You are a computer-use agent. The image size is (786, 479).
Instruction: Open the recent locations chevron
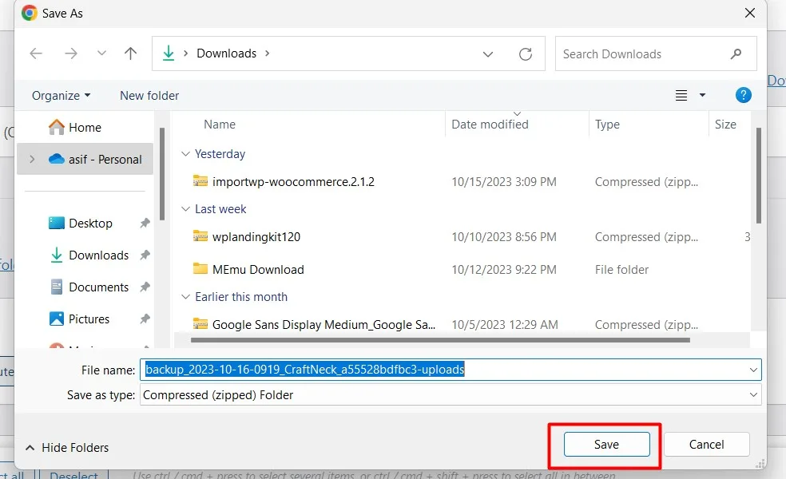tap(101, 53)
